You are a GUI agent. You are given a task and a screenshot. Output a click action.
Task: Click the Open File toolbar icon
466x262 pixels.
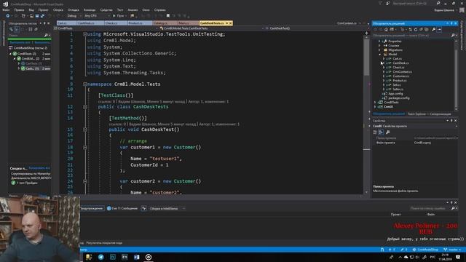(x=31, y=16)
